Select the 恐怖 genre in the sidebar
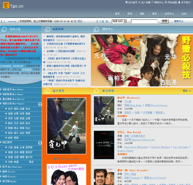Image resolution: width=193 pixels, height=185 pixels. 22,123
